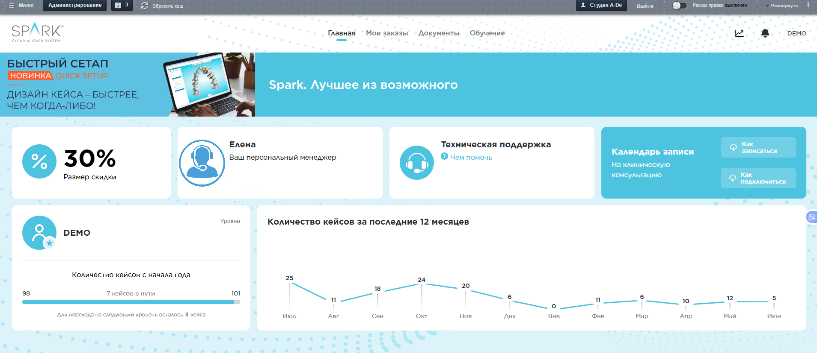Click the Администрирование button
The height and width of the screenshot is (354, 817).
(75, 6)
